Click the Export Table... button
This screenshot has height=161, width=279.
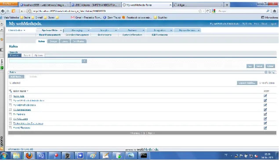tap(247, 83)
